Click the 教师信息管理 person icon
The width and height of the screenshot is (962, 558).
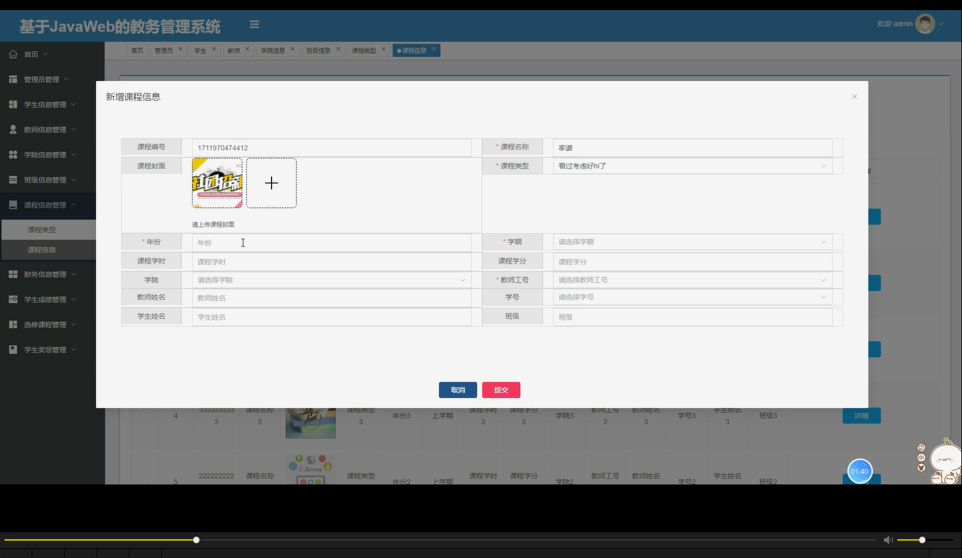pos(13,129)
